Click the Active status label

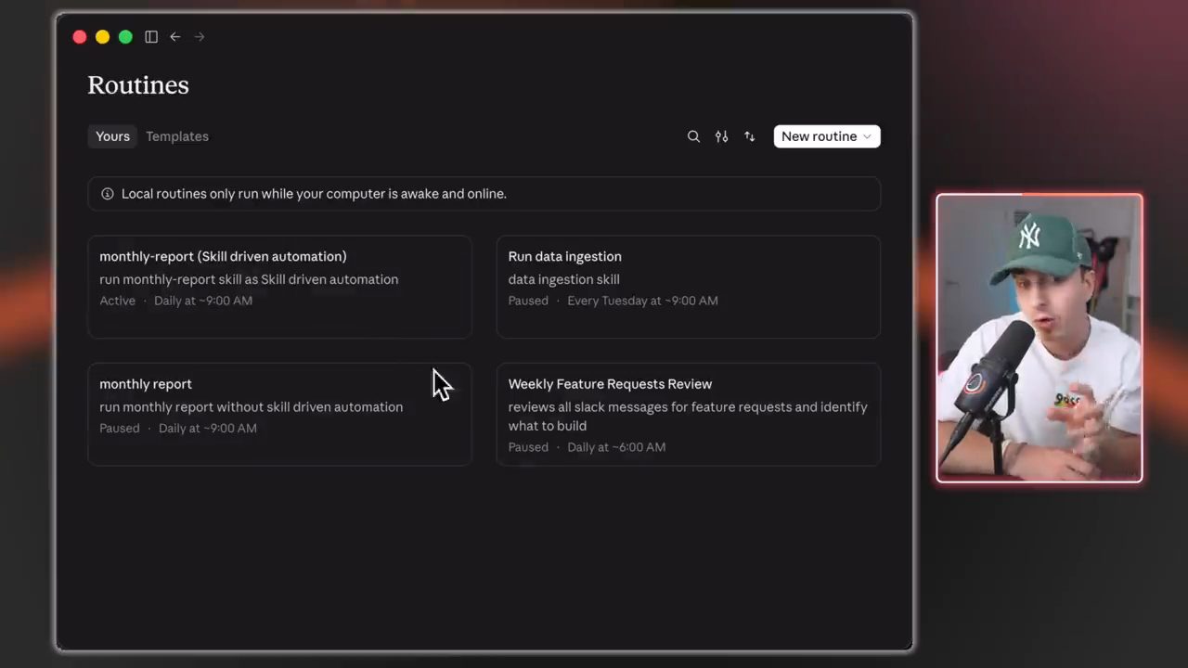click(x=117, y=301)
